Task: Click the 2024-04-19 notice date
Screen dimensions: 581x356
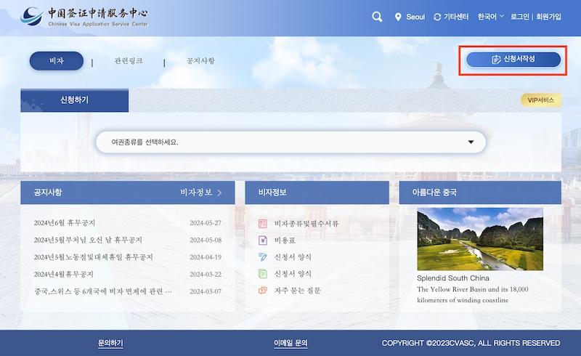Action: tap(206, 257)
